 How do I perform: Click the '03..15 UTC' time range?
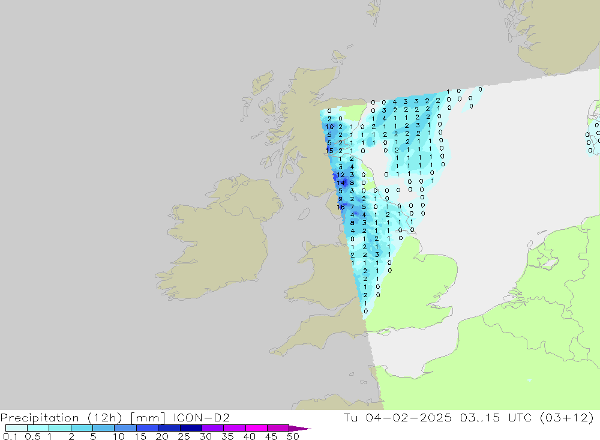[x=496, y=417]
